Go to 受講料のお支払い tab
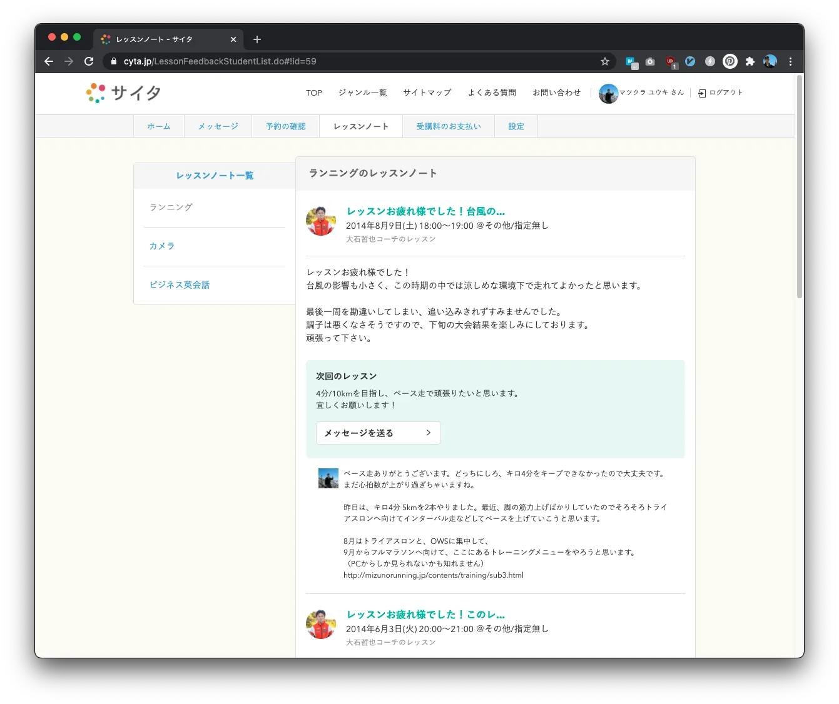The width and height of the screenshot is (839, 704). (x=448, y=126)
